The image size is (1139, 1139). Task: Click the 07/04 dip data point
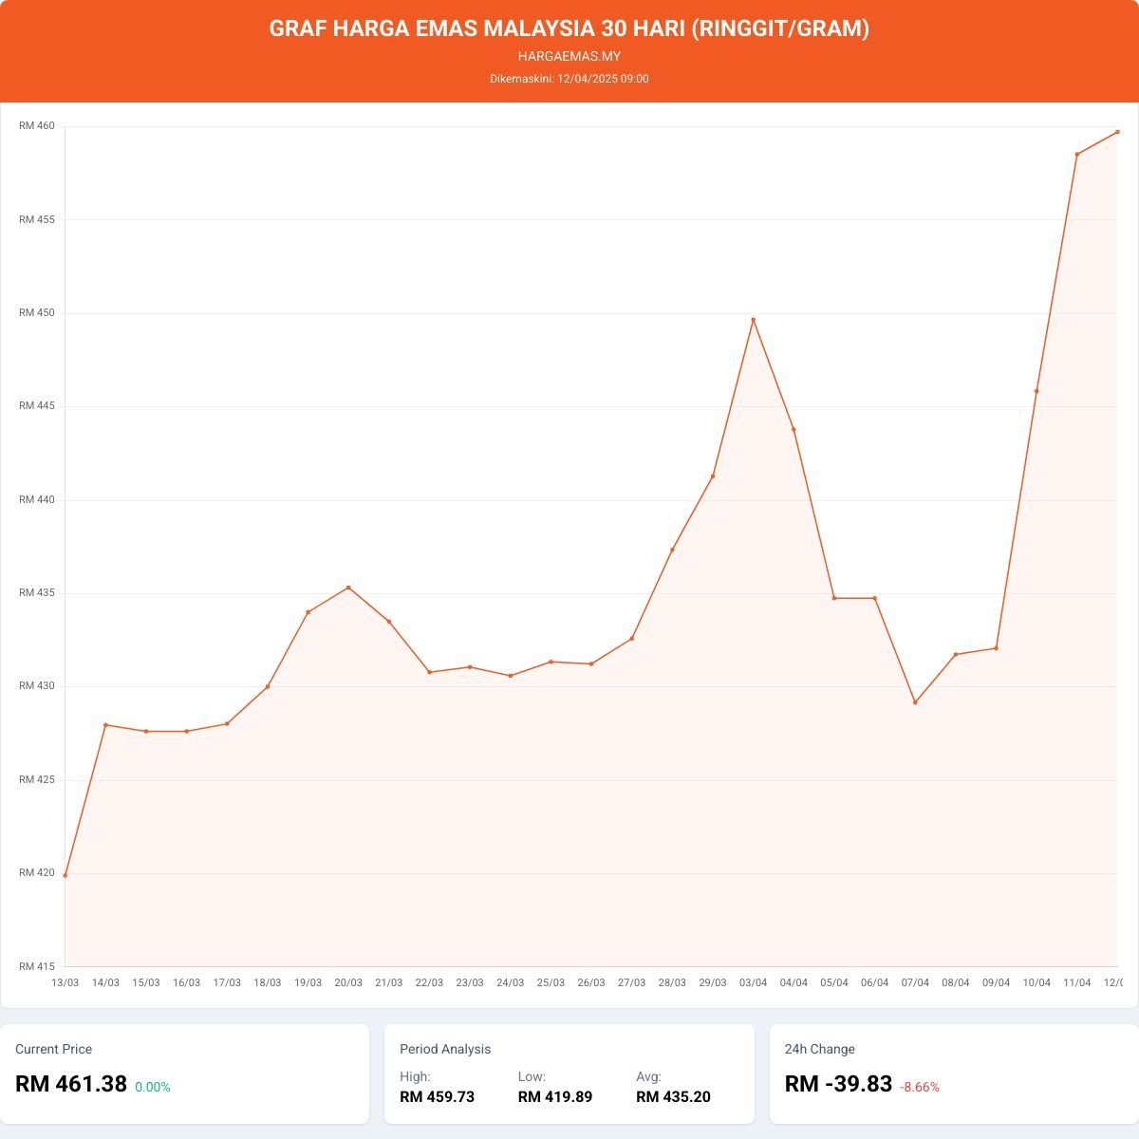(915, 702)
